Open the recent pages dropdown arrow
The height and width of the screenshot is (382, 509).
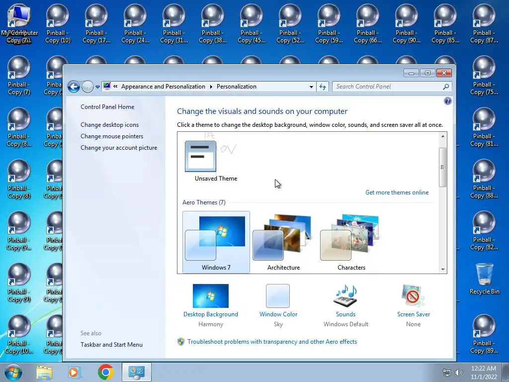pyautogui.click(x=97, y=87)
